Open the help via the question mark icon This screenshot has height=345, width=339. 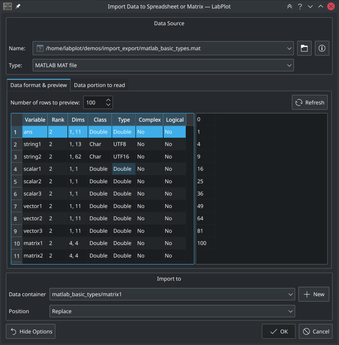click(300, 6)
